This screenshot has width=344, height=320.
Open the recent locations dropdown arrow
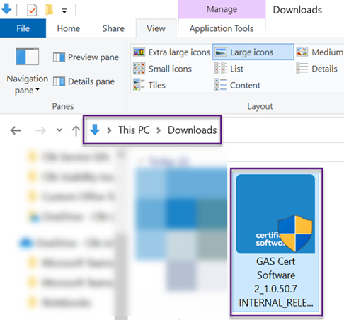click(59, 130)
